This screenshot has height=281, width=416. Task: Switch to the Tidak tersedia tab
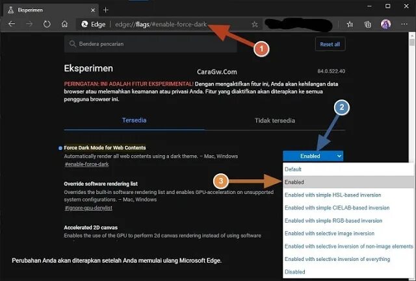tap(275, 121)
